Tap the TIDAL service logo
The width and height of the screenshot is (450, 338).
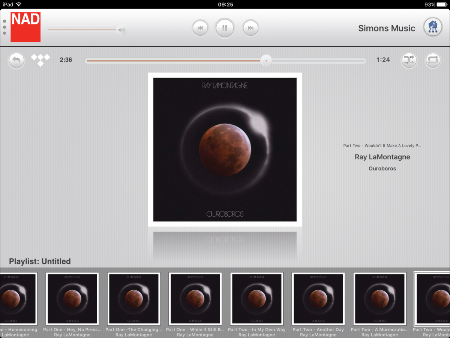pyautogui.click(x=40, y=60)
